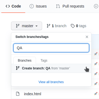Screen dimensions: 99x99
Task: Click the branch icon beside 1 branch
Action: coord(49,26)
